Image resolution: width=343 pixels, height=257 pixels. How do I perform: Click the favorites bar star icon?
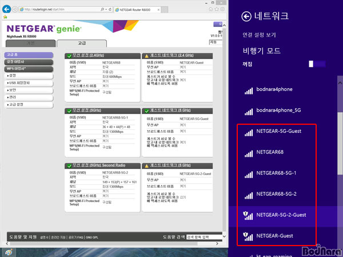pos(5,17)
